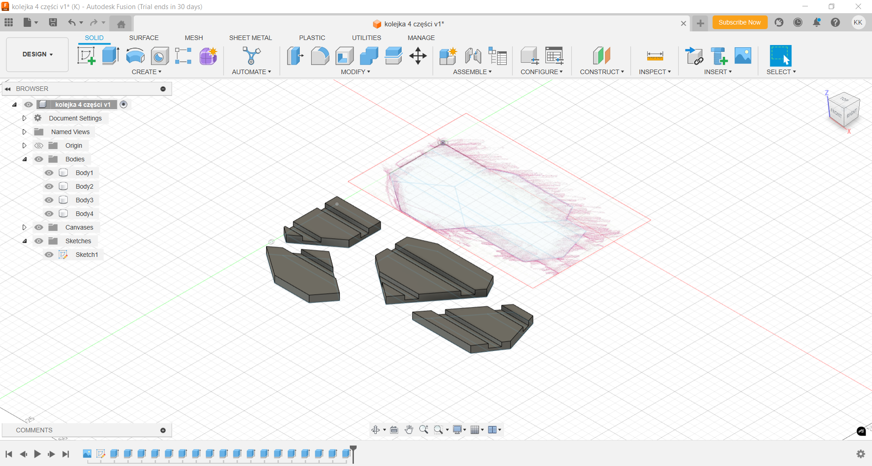
Task: Open the Data Panel grid icon
Action: 9,22
